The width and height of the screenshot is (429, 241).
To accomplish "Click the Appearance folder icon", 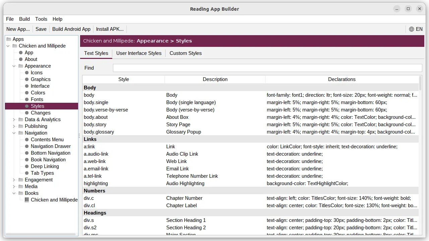I will (x=21, y=66).
